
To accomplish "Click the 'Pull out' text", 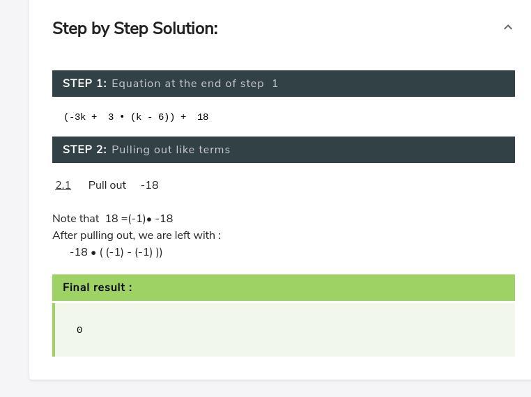I will [x=107, y=185].
